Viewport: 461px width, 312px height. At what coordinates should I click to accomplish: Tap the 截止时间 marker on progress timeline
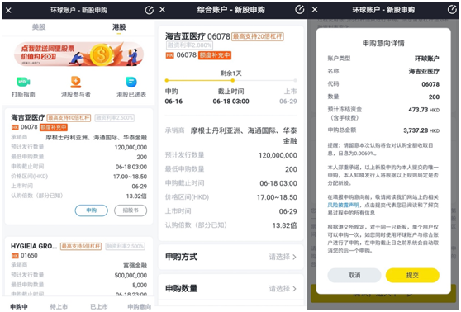click(232, 80)
